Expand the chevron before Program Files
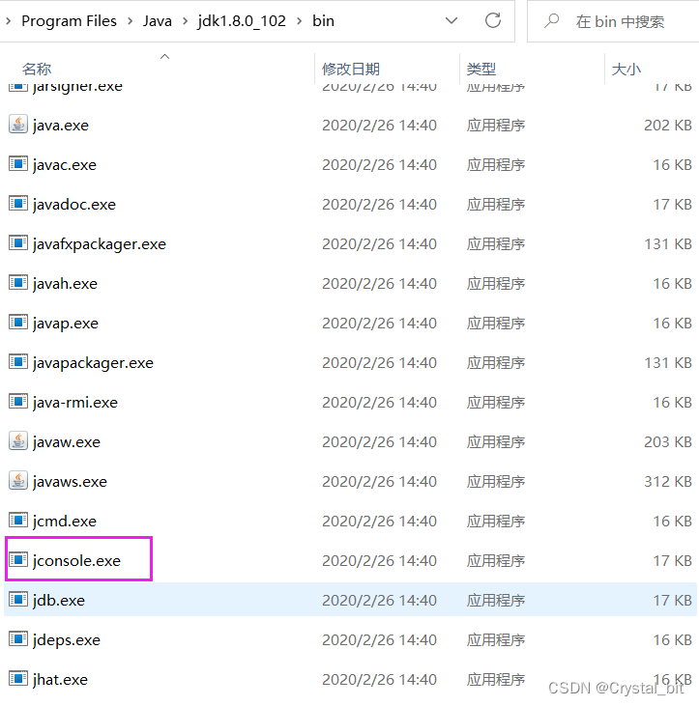The height and width of the screenshot is (706, 699). click(8, 21)
